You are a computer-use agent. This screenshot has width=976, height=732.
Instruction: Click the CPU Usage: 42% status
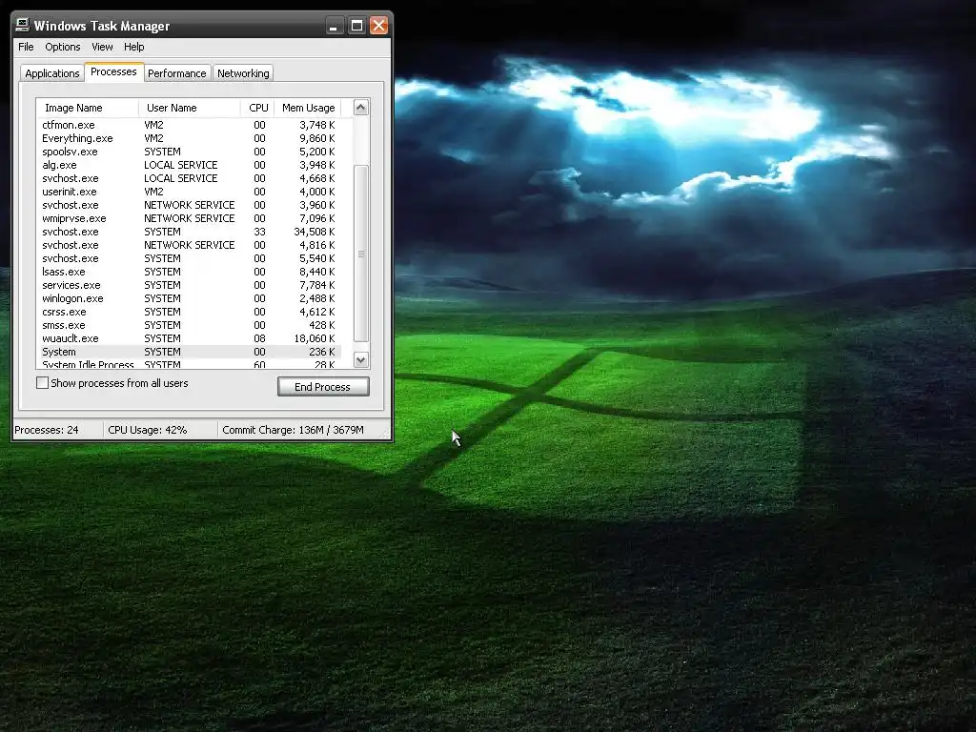(148, 430)
